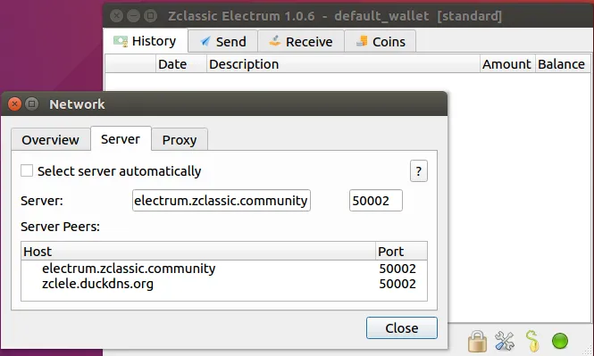Enable Select server automatically checkbox

(27, 170)
